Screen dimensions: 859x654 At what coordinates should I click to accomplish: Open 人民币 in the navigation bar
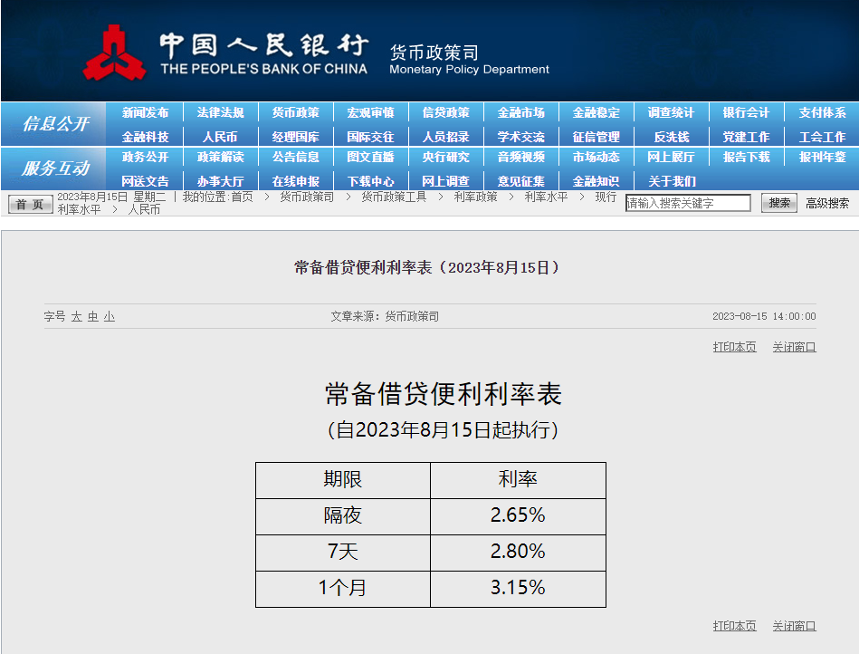pyautogui.click(x=220, y=137)
